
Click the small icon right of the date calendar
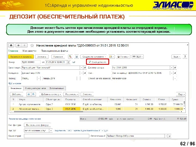click(73, 62)
